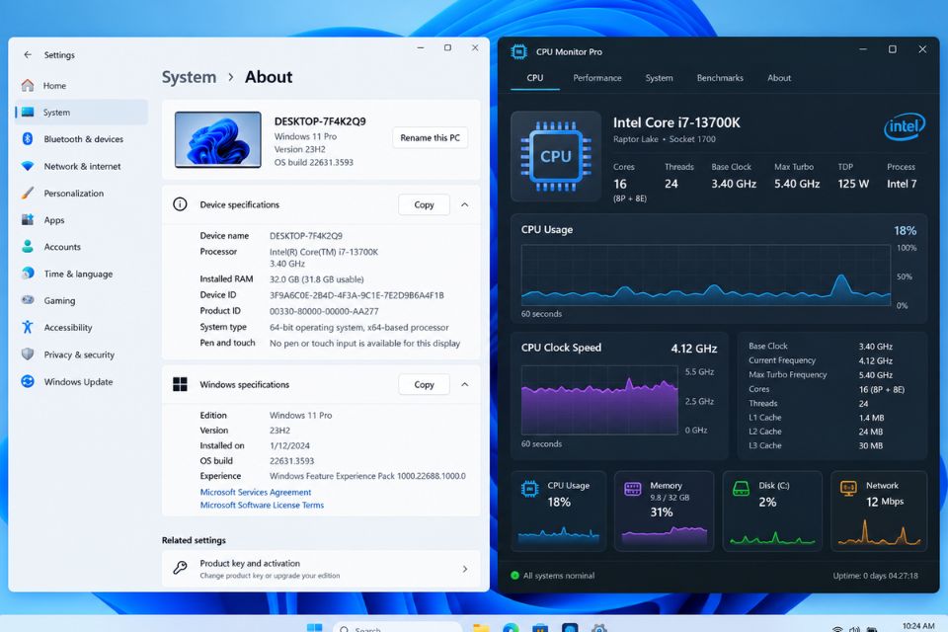This screenshot has height=632, width=948.
Task: Click the OS build 22631.3593 value
Action: pyautogui.click(x=291, y=461)
